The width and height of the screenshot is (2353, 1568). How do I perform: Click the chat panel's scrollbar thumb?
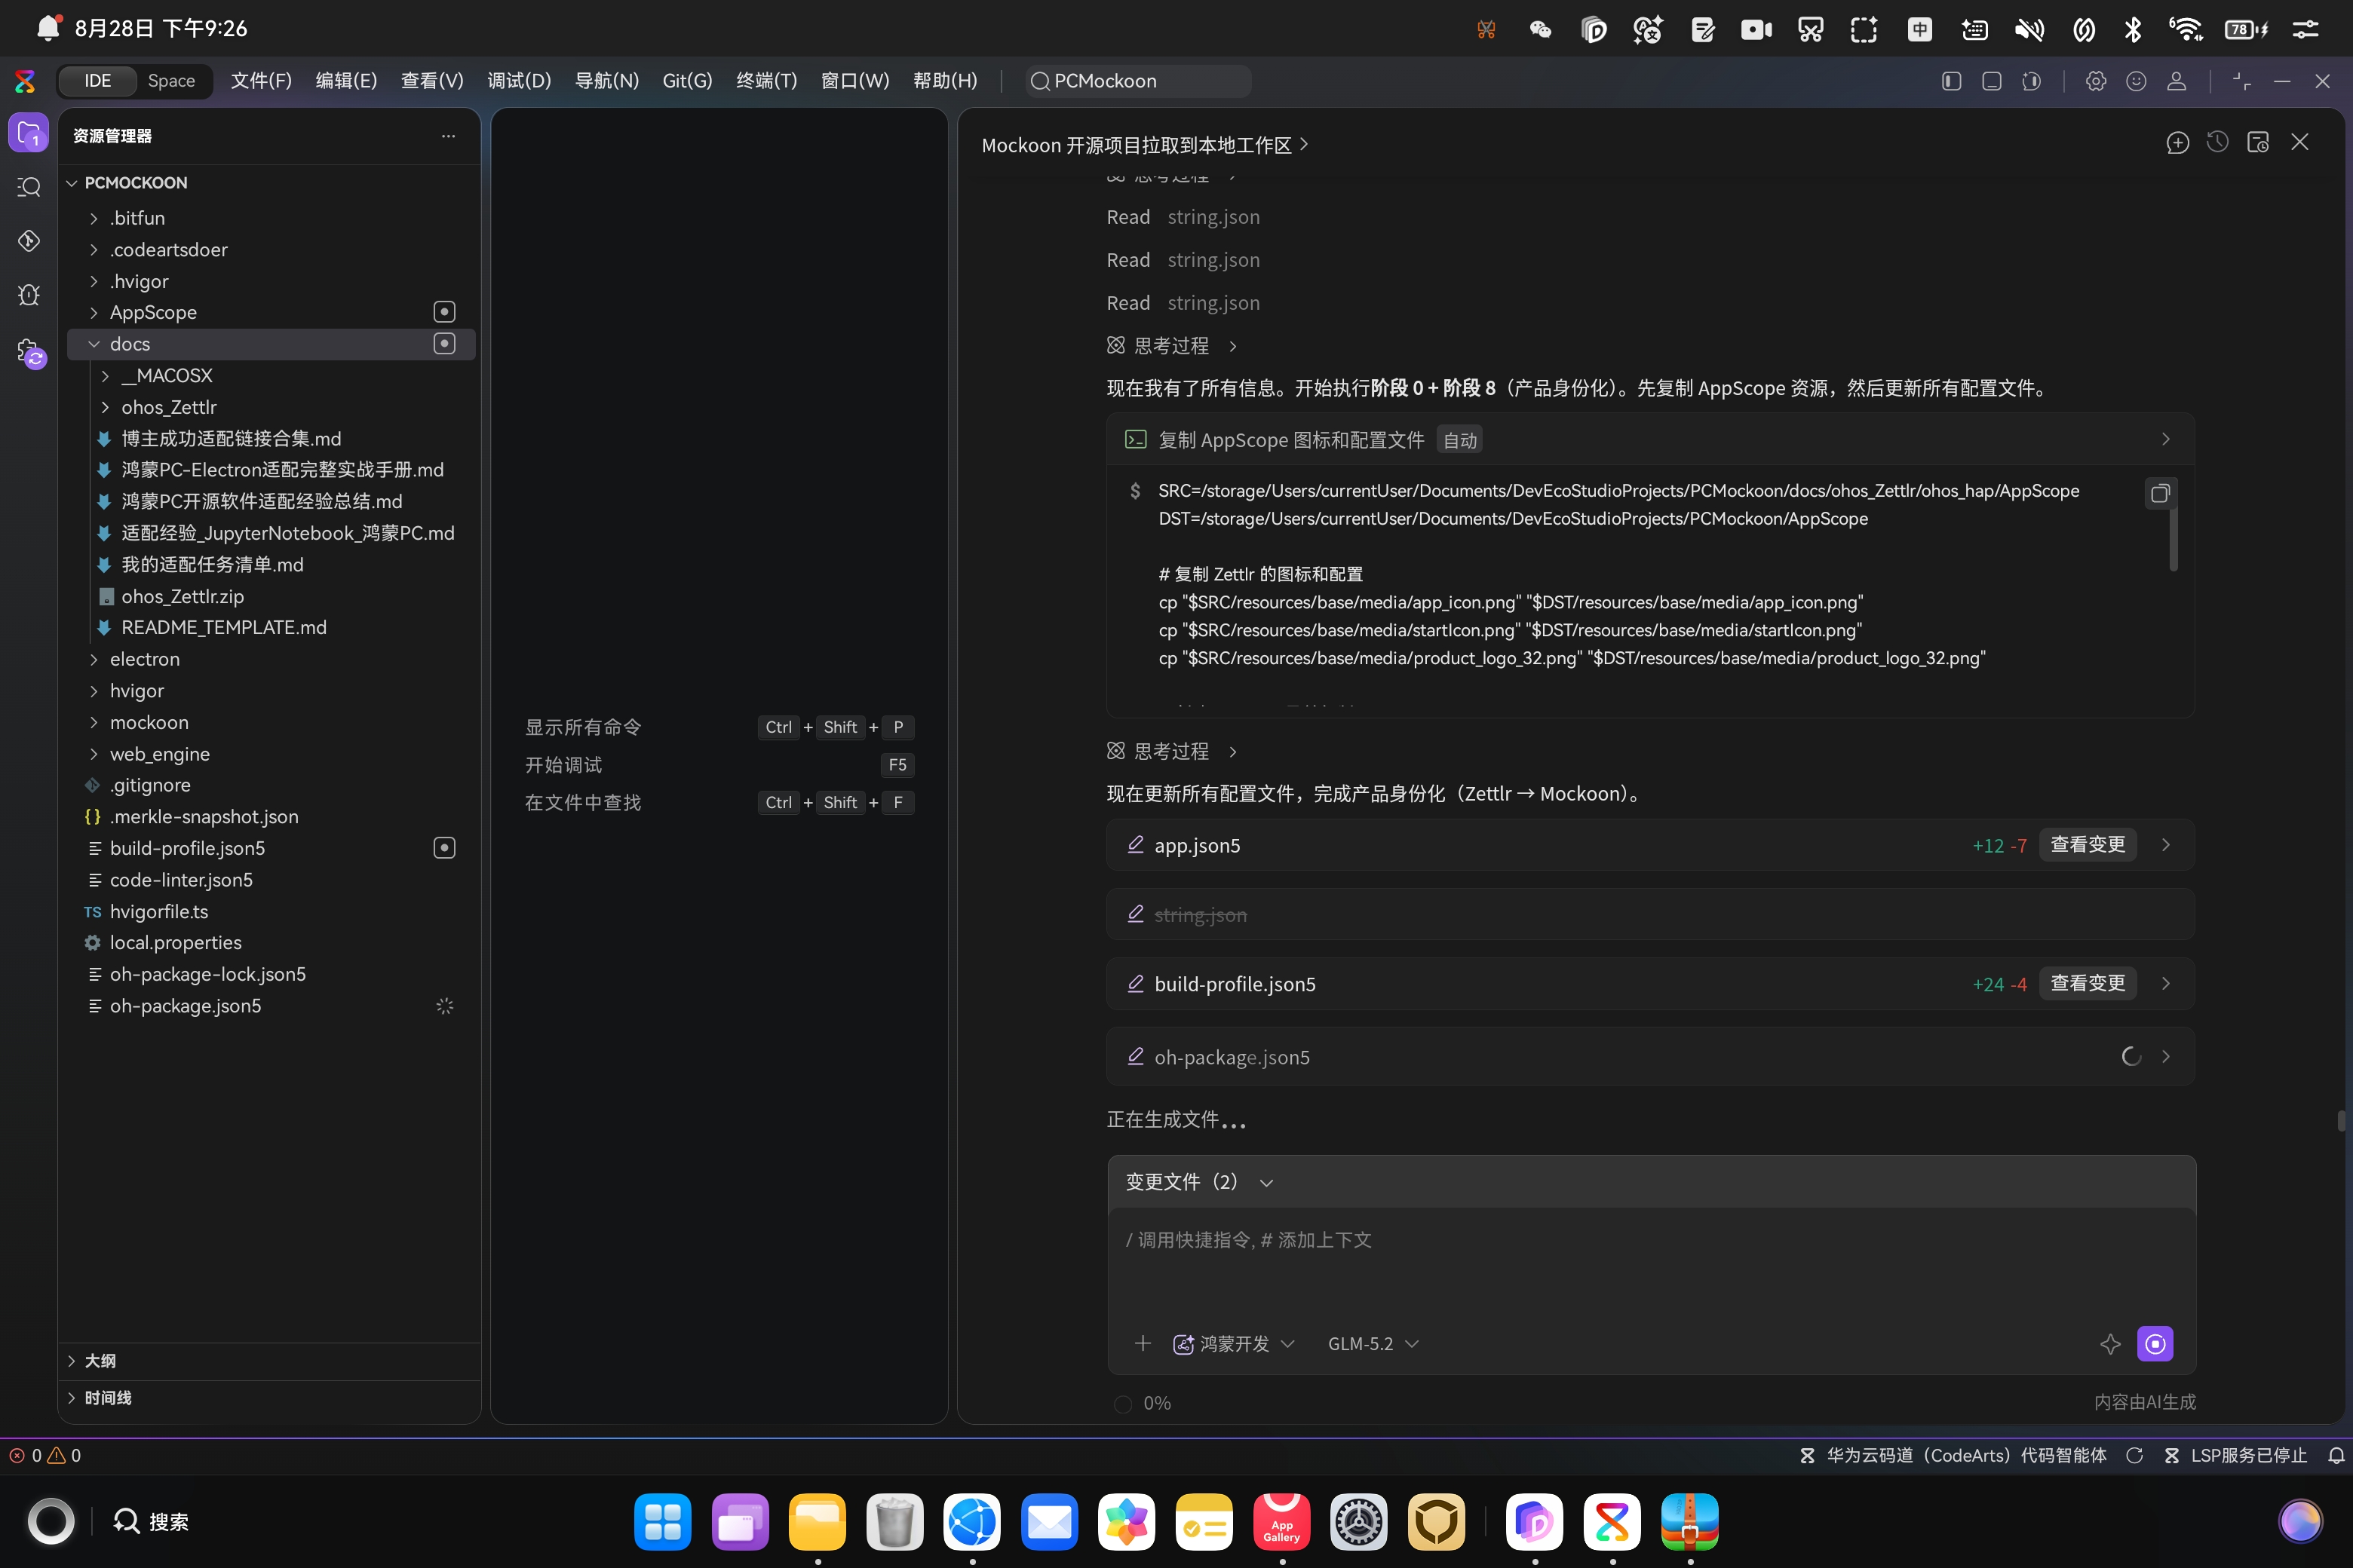click(x=2341, y=1121)
